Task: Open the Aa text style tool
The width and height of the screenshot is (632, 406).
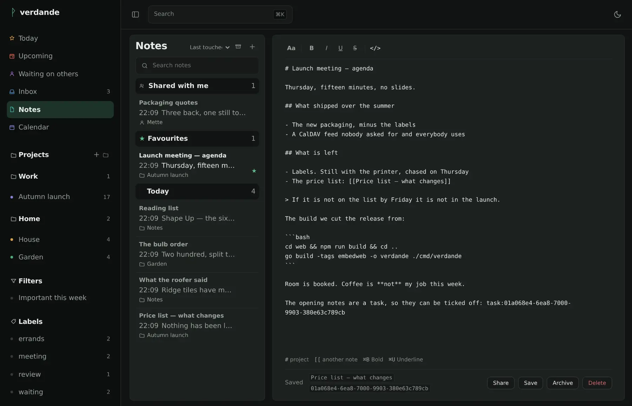Action: (291, 48)
